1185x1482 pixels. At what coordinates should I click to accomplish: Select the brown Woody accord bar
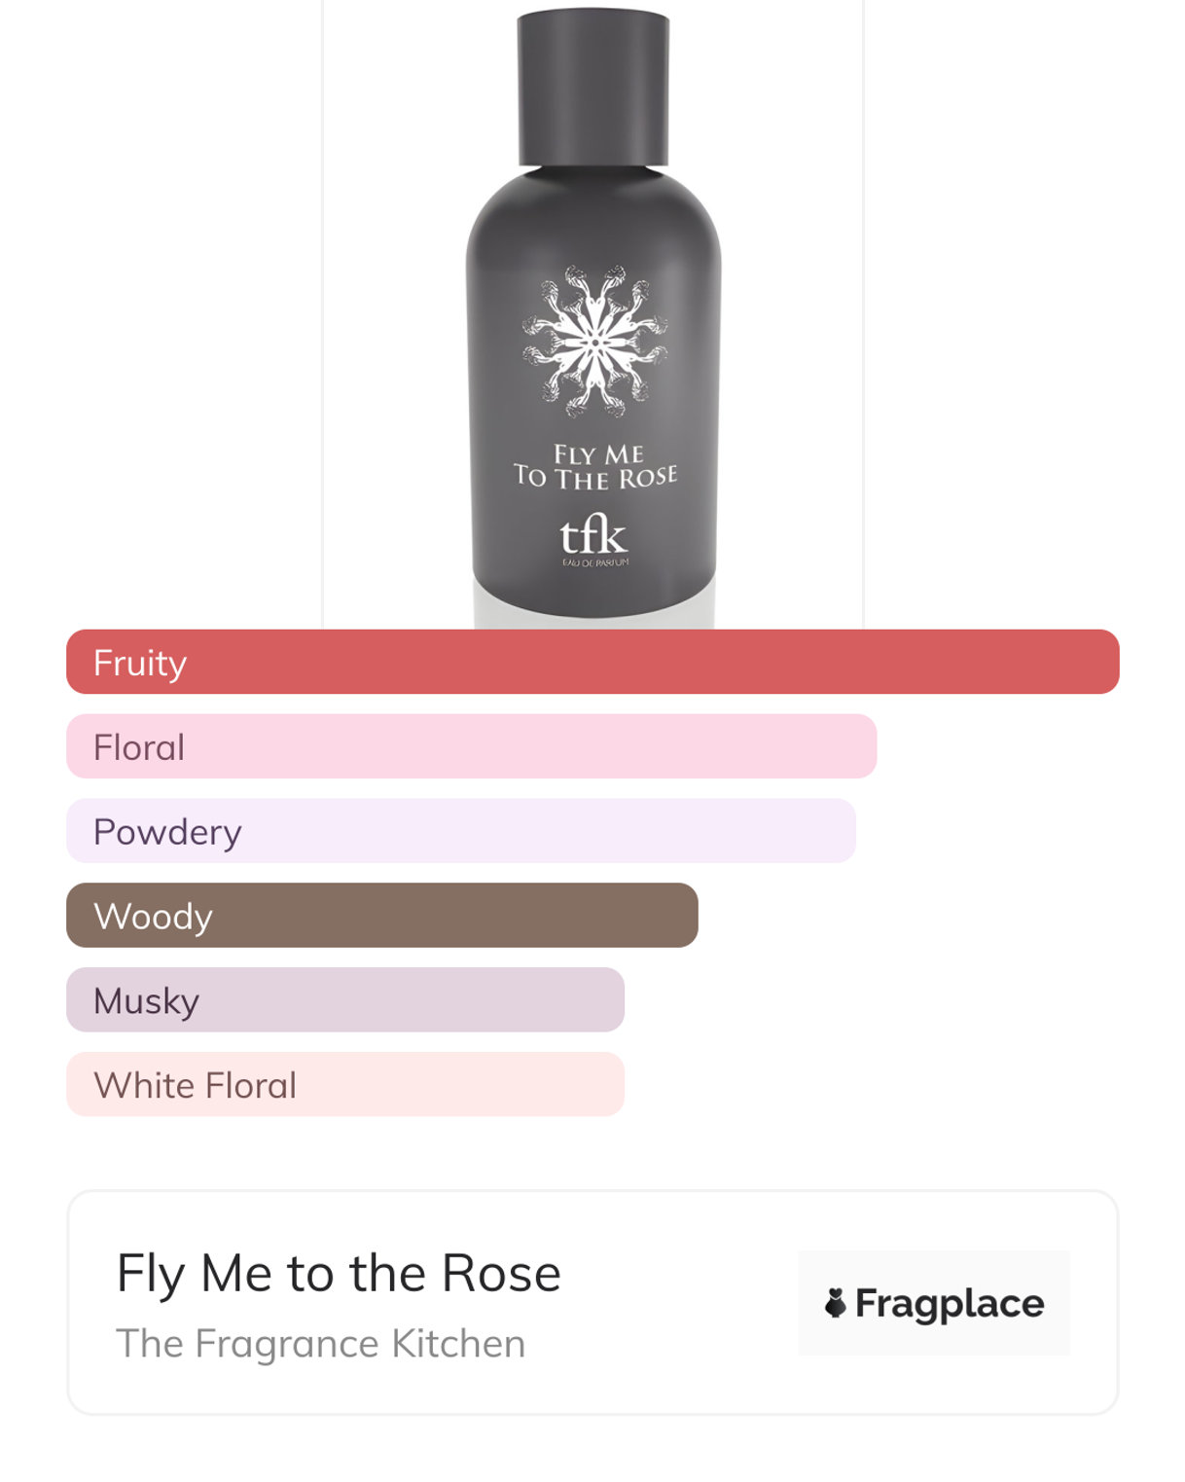pos(381,915)
